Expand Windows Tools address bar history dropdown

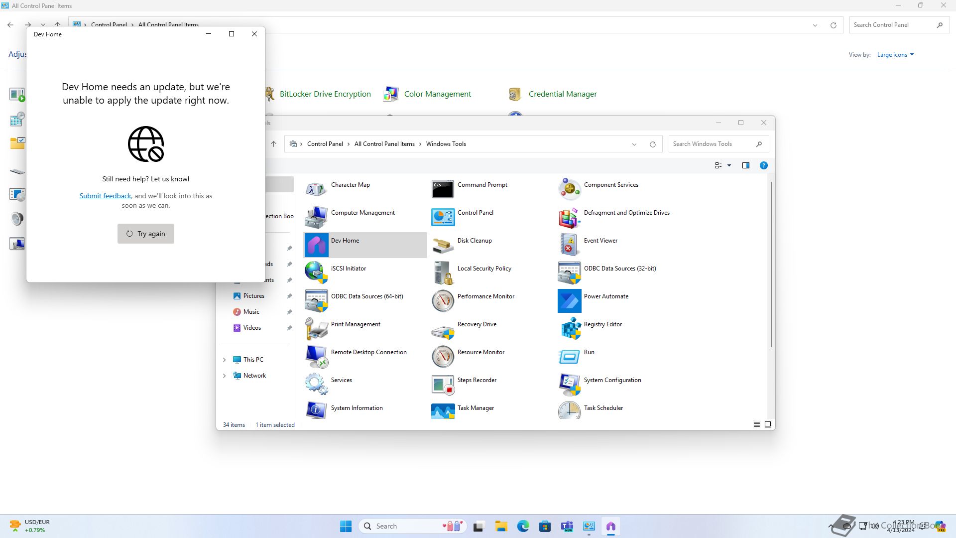(x=634, y=144)
